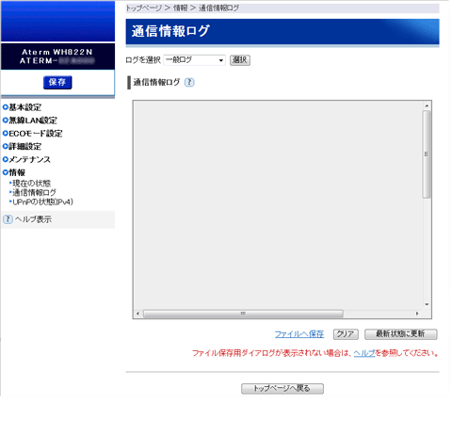Click blue bullet icon beside ECOモード設定
451x435 pixels.
click(x=5, y=134)
